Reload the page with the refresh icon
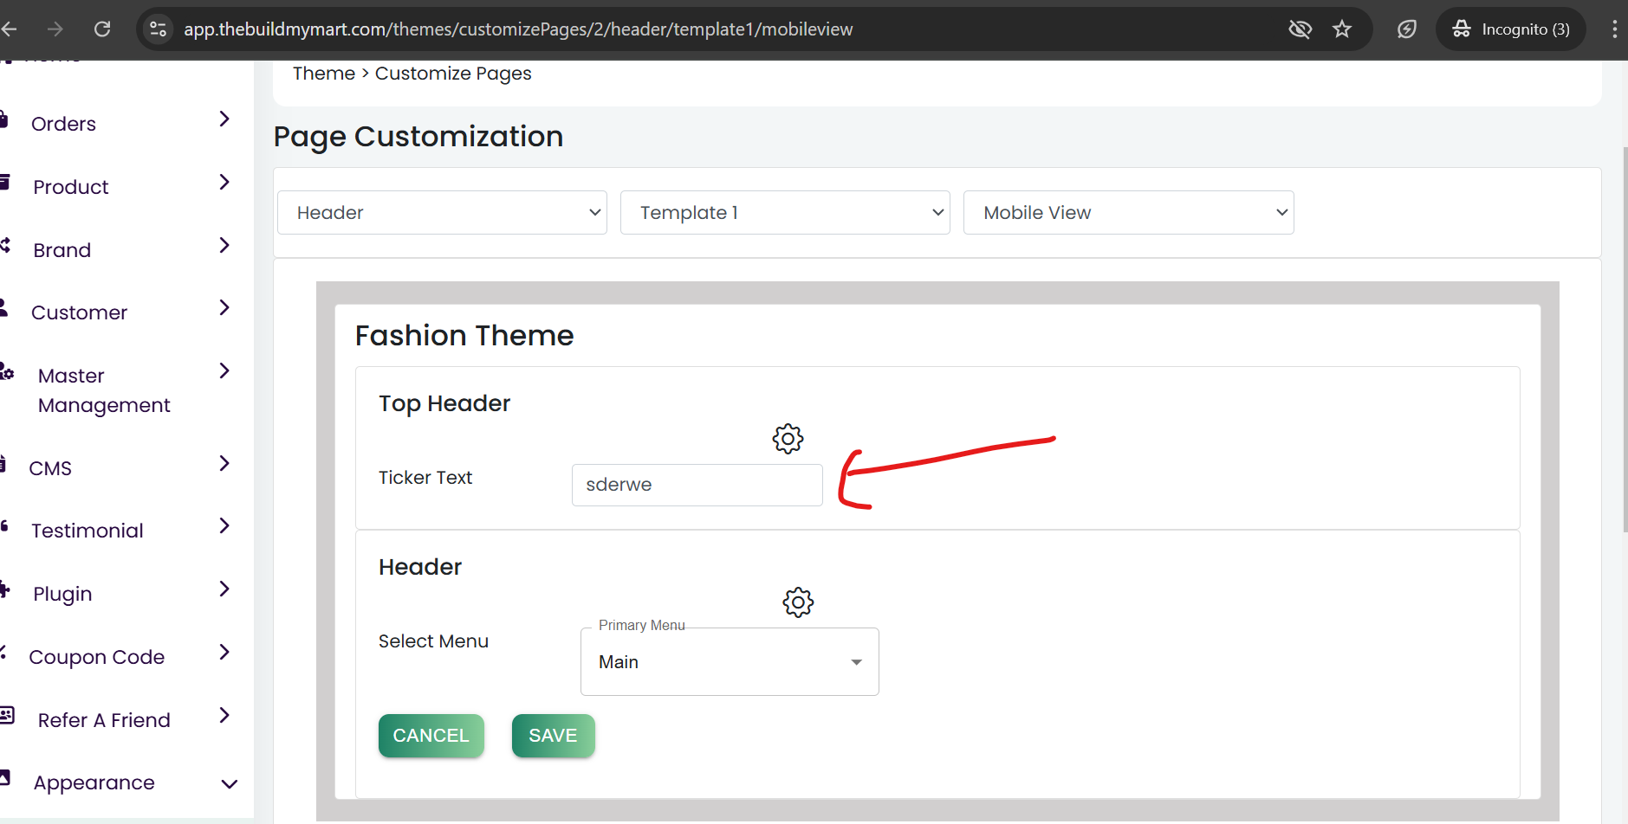 [102, 29]
